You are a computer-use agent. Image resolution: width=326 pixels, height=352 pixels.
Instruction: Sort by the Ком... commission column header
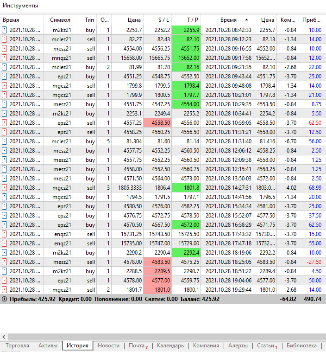click(288, 20)
